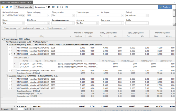Click the filter panel scroll down arrow
This screenshot has width=176, height=111.
[x=174, y=24]
